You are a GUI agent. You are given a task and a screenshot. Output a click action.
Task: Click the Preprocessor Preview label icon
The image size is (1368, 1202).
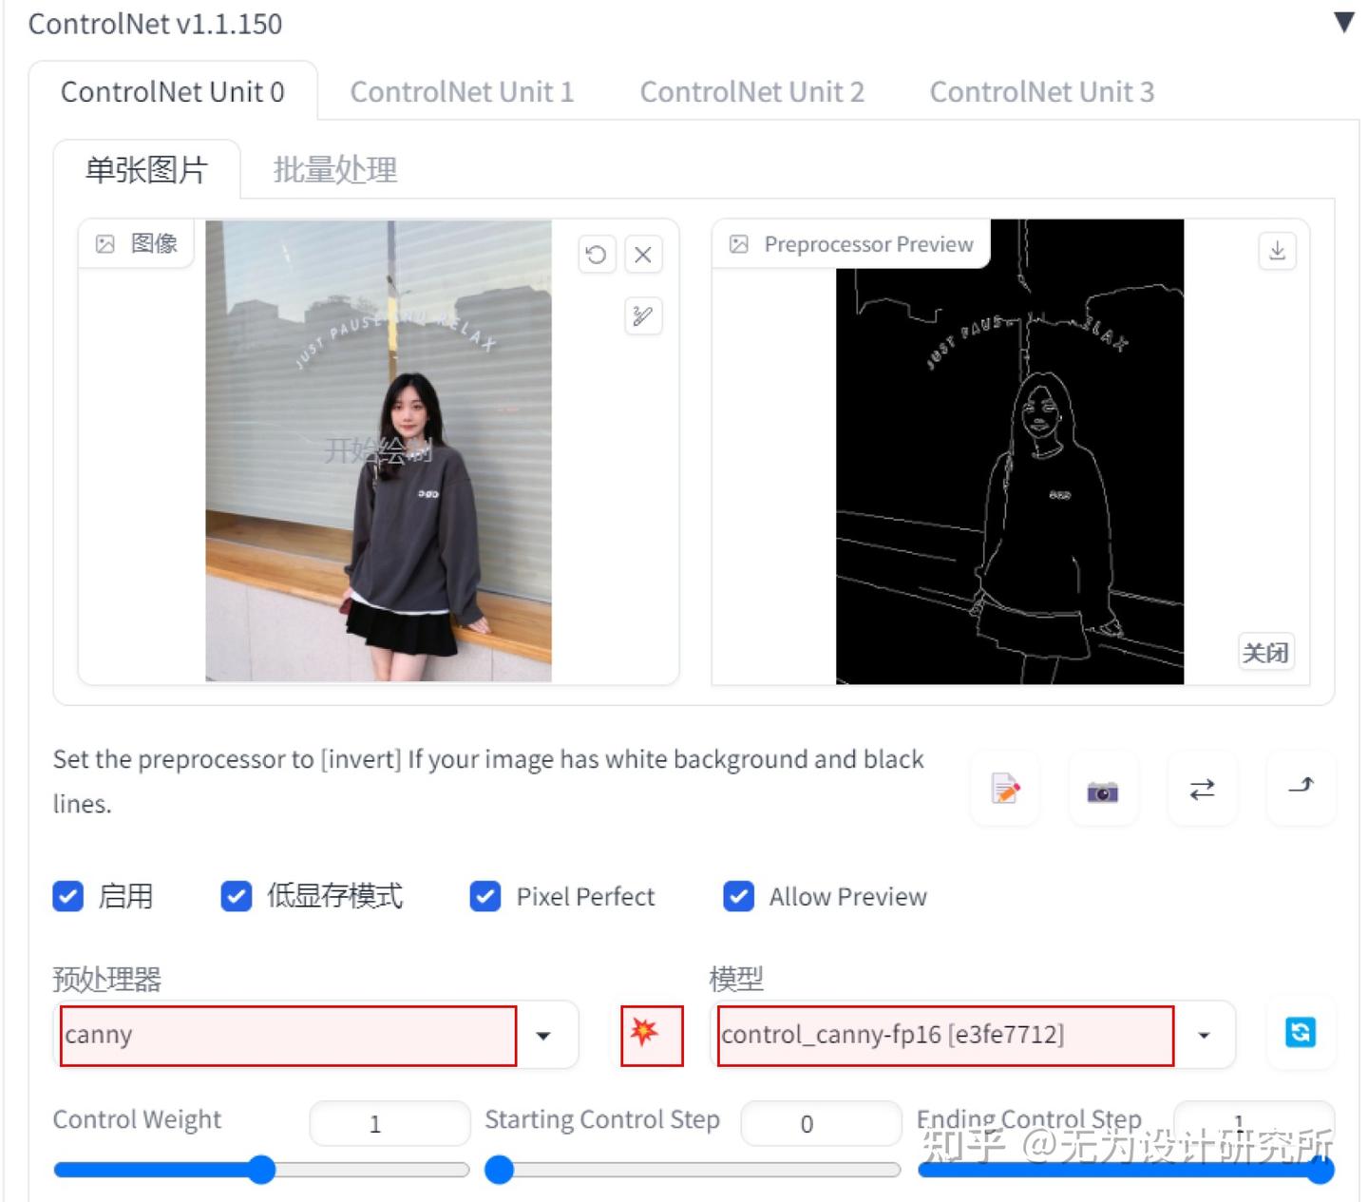tap(738, 244)
